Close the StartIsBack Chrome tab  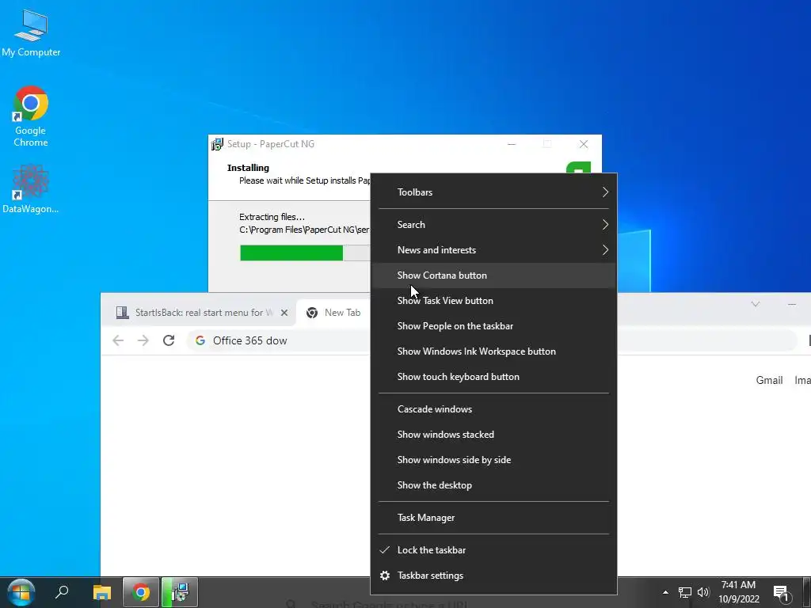pyautogui.click(x=284, y=313)
